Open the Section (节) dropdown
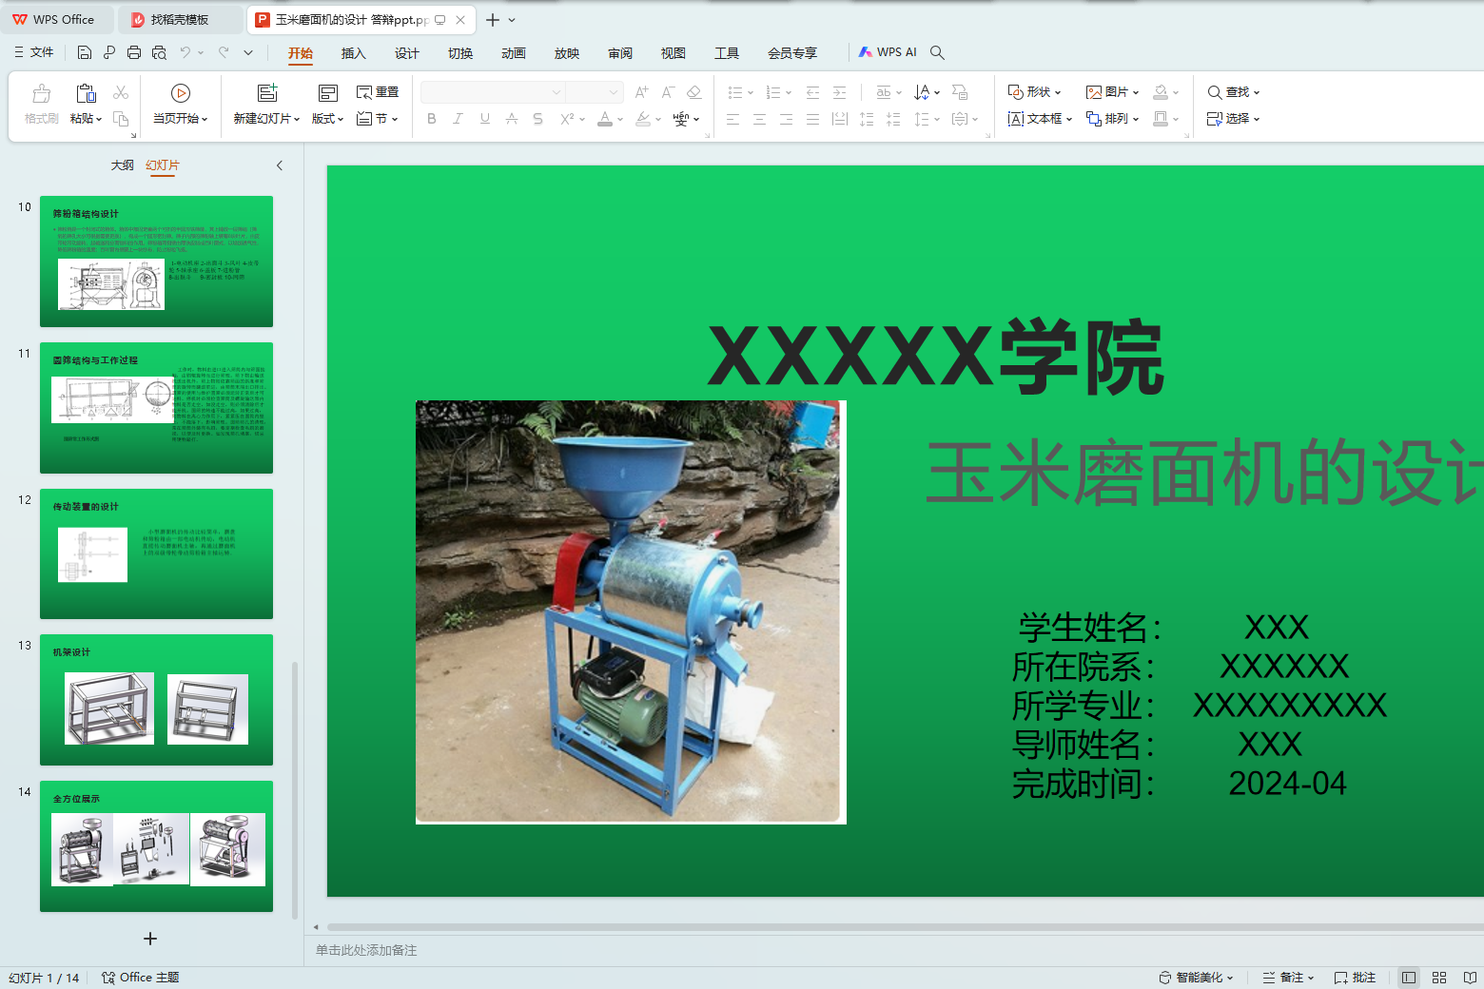Viewport: 1484px width, 989px height. pyautogui.click(x=378, y=119)
